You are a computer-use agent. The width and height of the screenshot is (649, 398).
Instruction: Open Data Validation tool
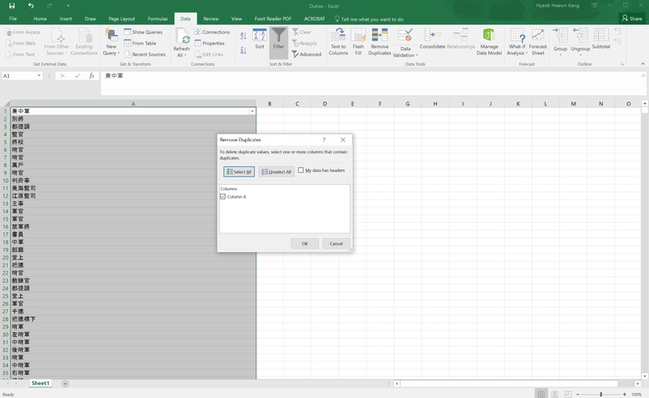[x=405, y=43]
